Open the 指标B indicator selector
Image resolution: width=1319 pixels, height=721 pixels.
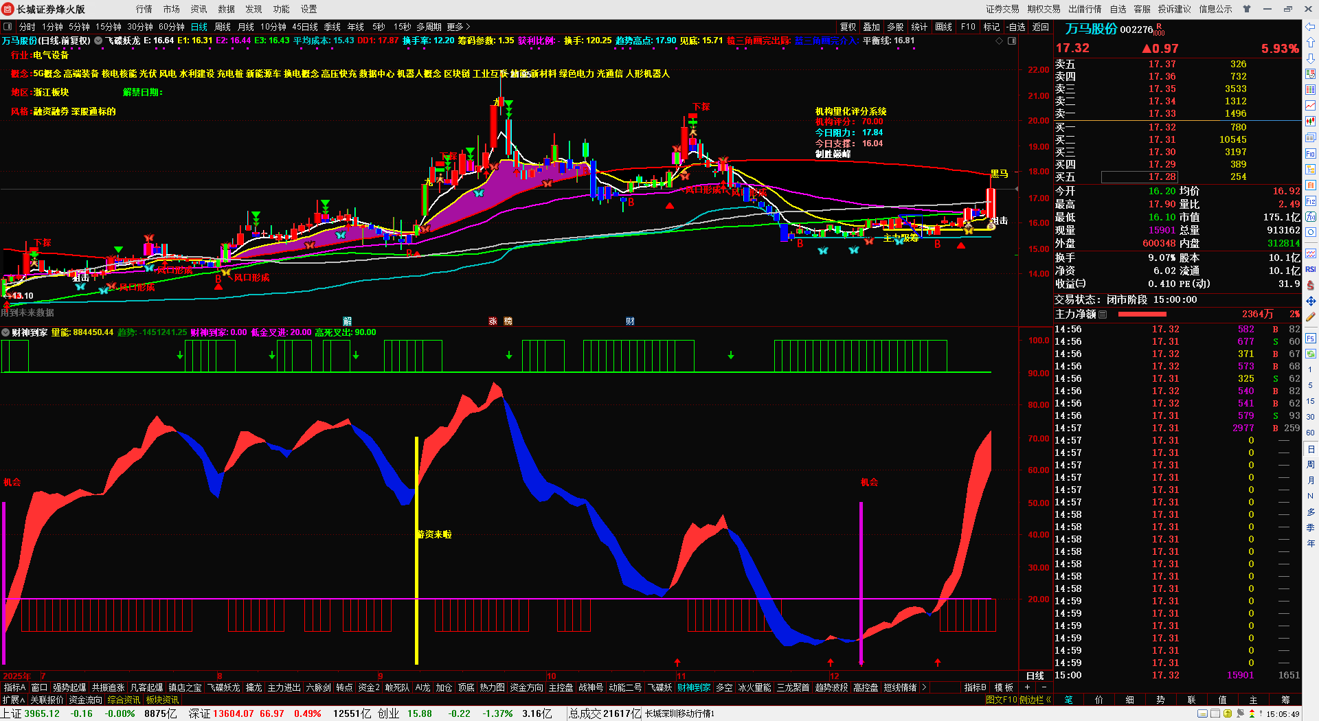pos(975,687)
